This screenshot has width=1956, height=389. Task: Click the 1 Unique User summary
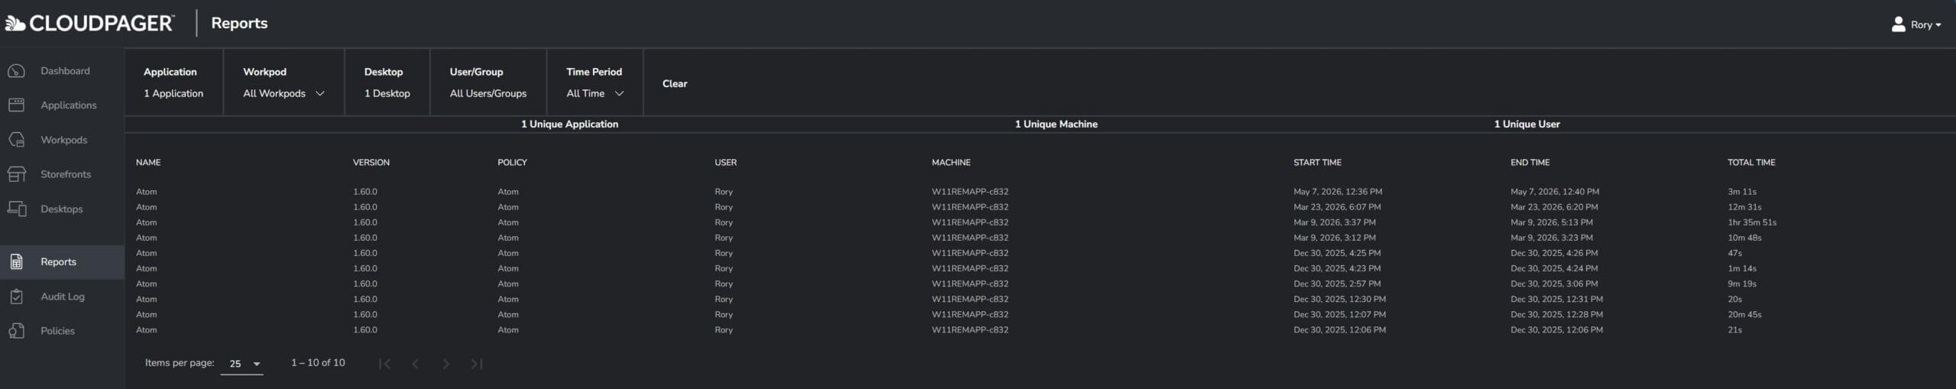point(1527,124)
